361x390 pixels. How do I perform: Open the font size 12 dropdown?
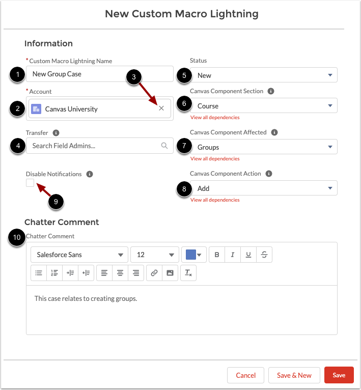pyautogui.click(x=155, y=255)
